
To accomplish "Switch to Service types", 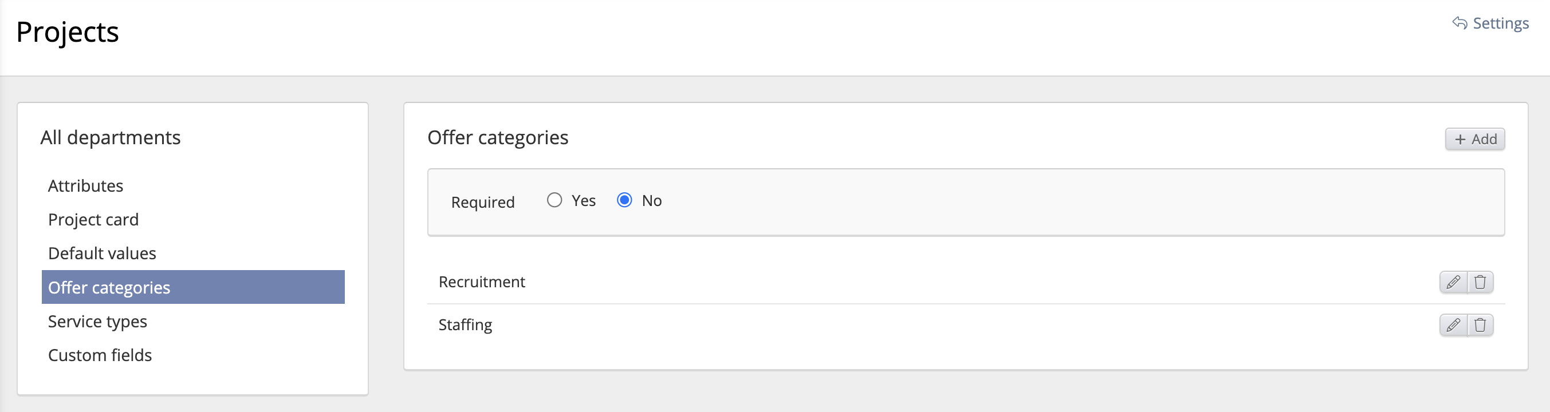I will [x=97, y=321].
